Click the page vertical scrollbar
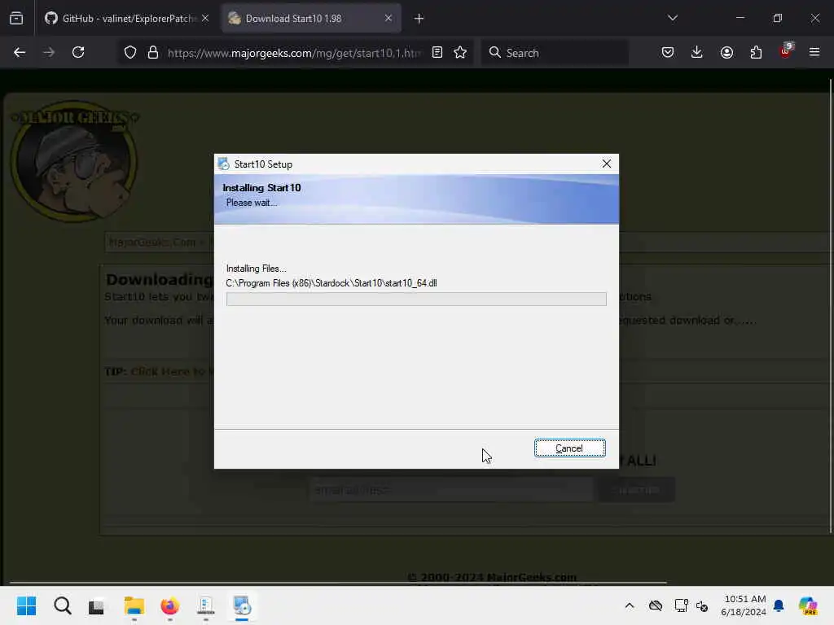Image resolution: width=834 pixels, height=625 pixels. click(x=830, y=306)
